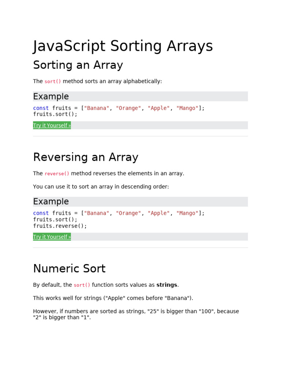Click Example label in Sorting an Array section
This screenshot has height=374, width=281.
coord(51,96)
